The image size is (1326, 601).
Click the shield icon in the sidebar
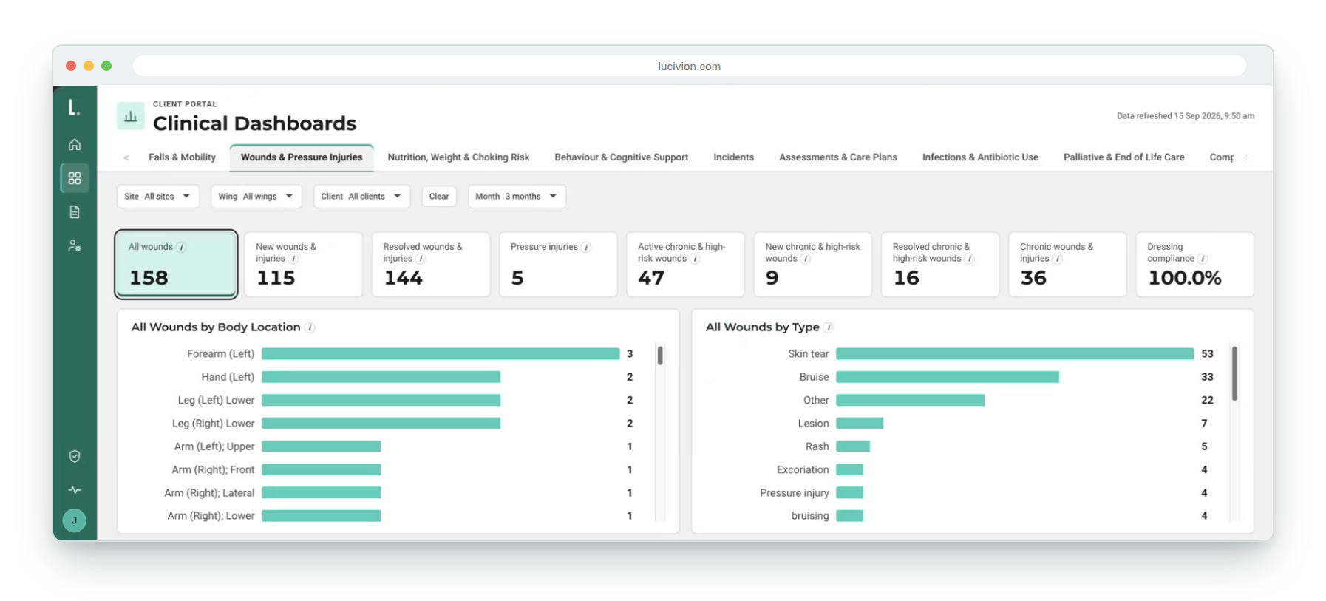75,456
